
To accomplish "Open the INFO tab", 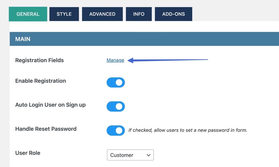I will pyautogui.click(x=139, y=14).
